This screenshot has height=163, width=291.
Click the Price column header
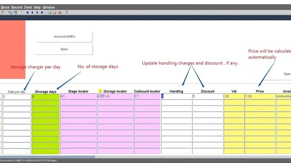click(260, 91)
